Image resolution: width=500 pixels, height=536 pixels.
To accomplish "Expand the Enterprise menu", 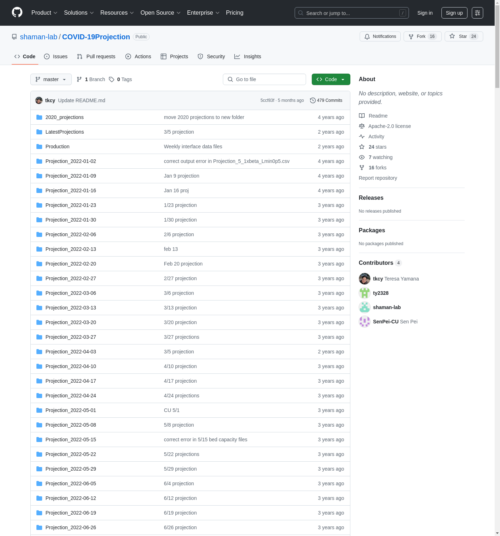I will (203, 13).
